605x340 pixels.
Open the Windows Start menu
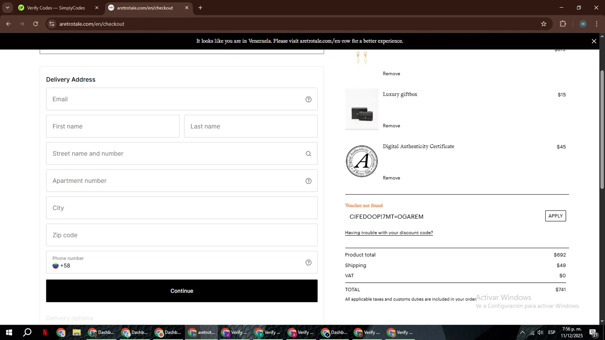point(9,333)
